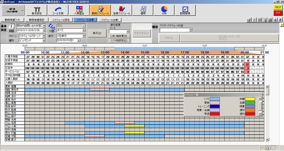Click the printer icon in the toolbar

coord(270,20)
